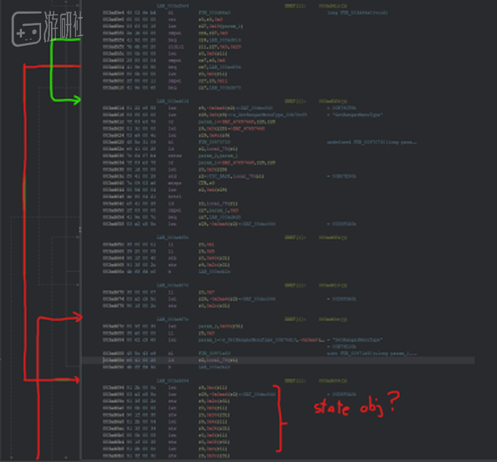The image size is (497, 462).
Task: Click the red curly bracket annotation
Action: [x=280, y=418]
